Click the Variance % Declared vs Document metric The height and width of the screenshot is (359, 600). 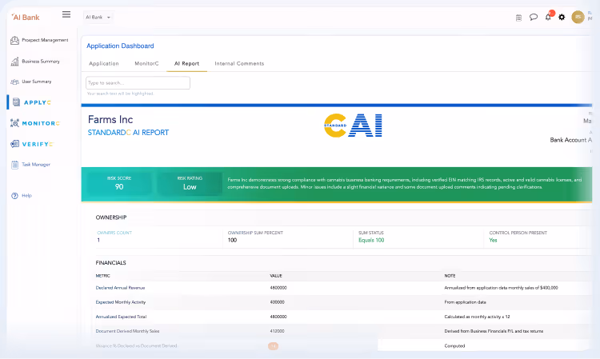[136, 346]
